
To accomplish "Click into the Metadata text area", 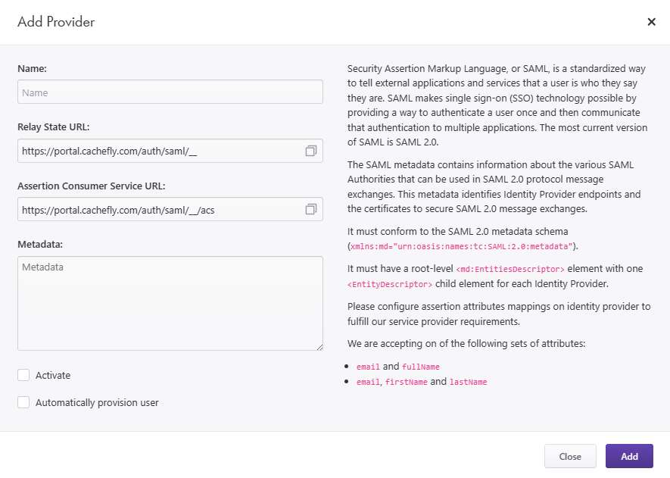I will pyautogui.click(x=170, y=303).
